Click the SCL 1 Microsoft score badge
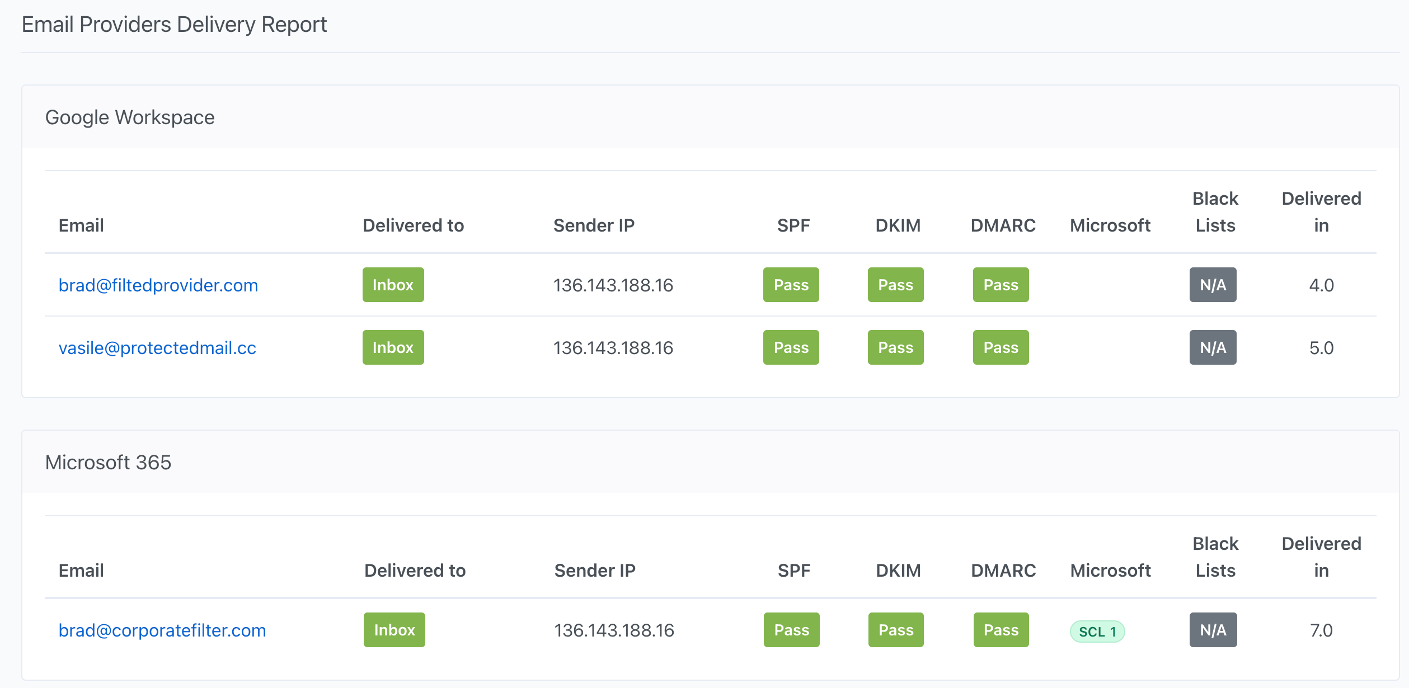This screenshot has height=688, width=1409. (1097, 630)
